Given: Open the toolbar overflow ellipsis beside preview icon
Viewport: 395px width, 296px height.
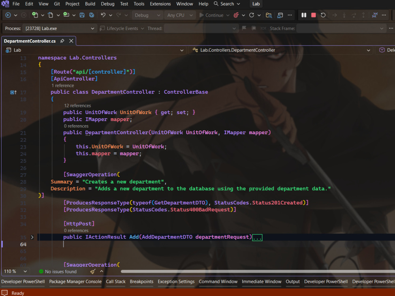Looking at the screenshot, I should (x=290, y=15).
